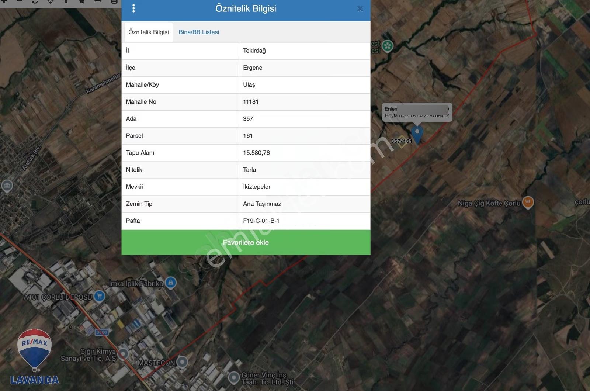This screenshot has width=590, height=391.
Task: Click the refresh toolbar icon
Action: 35,2
